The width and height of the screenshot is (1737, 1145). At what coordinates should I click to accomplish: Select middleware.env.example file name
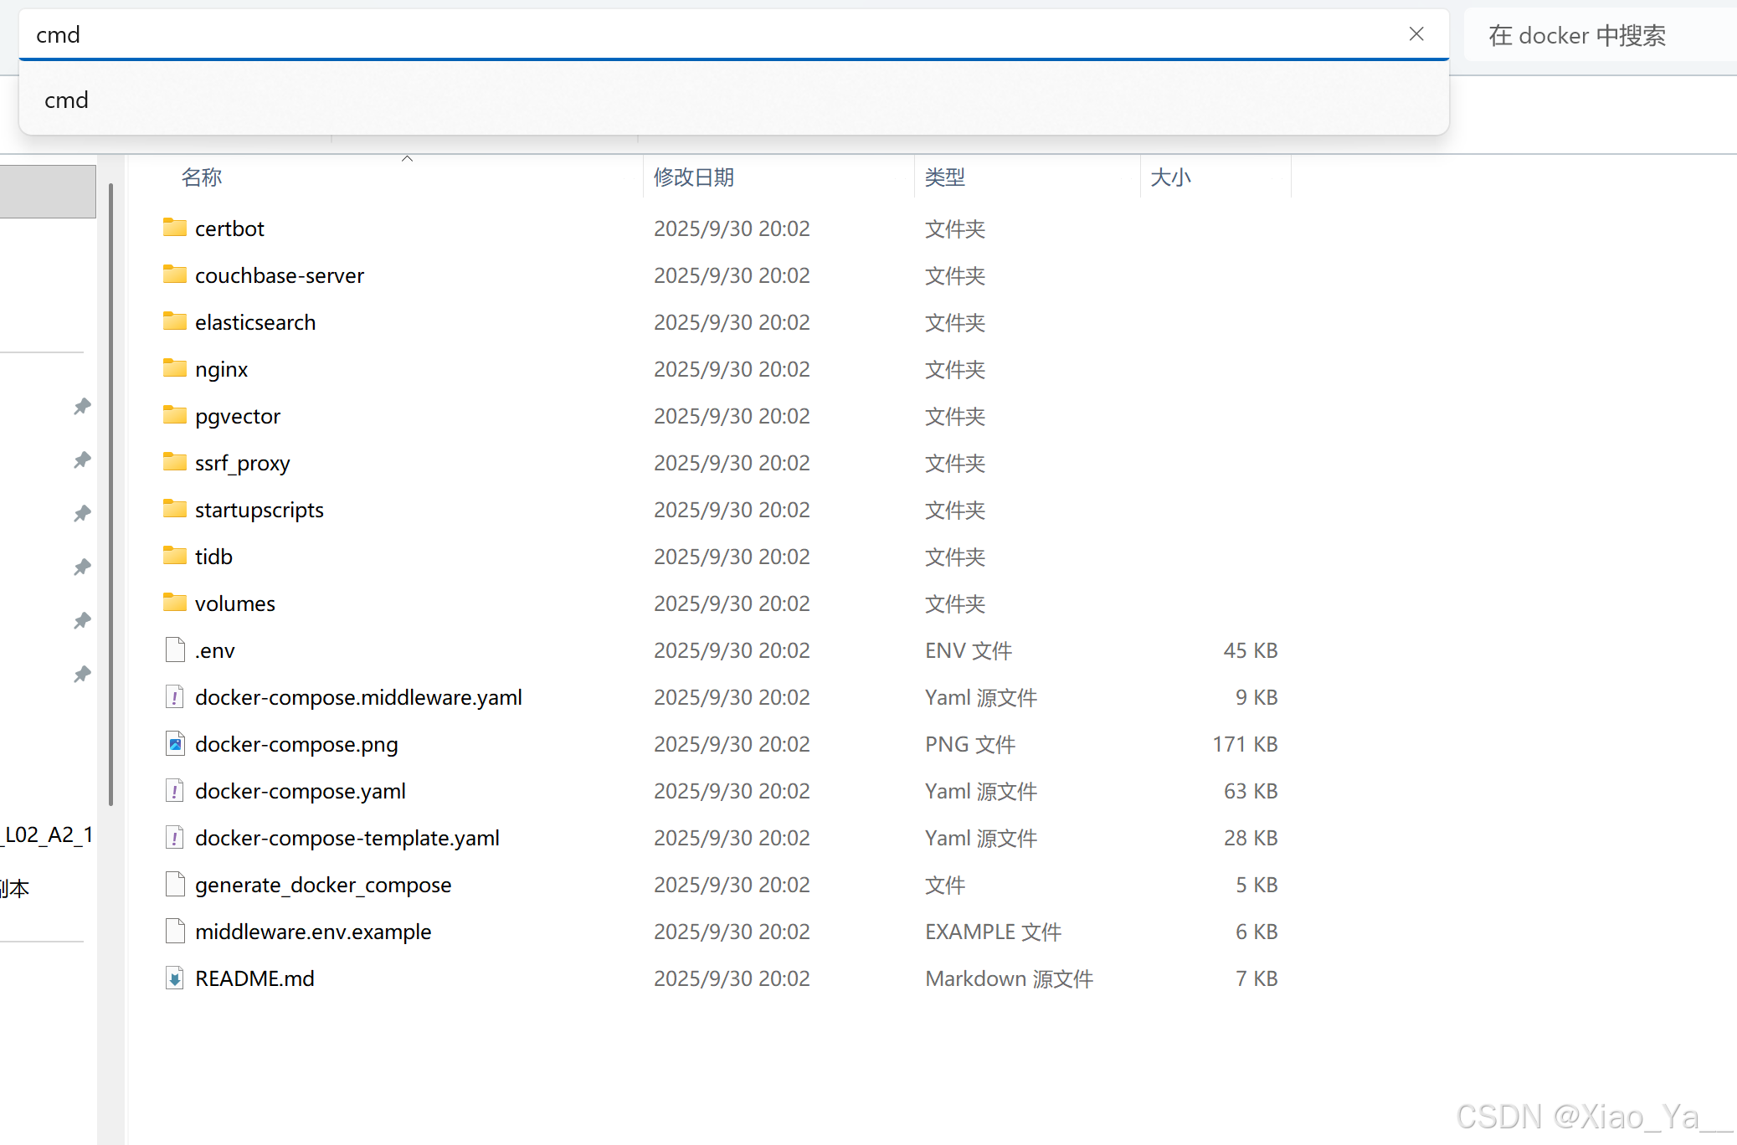pyautogui.click(x=313, y=932)
